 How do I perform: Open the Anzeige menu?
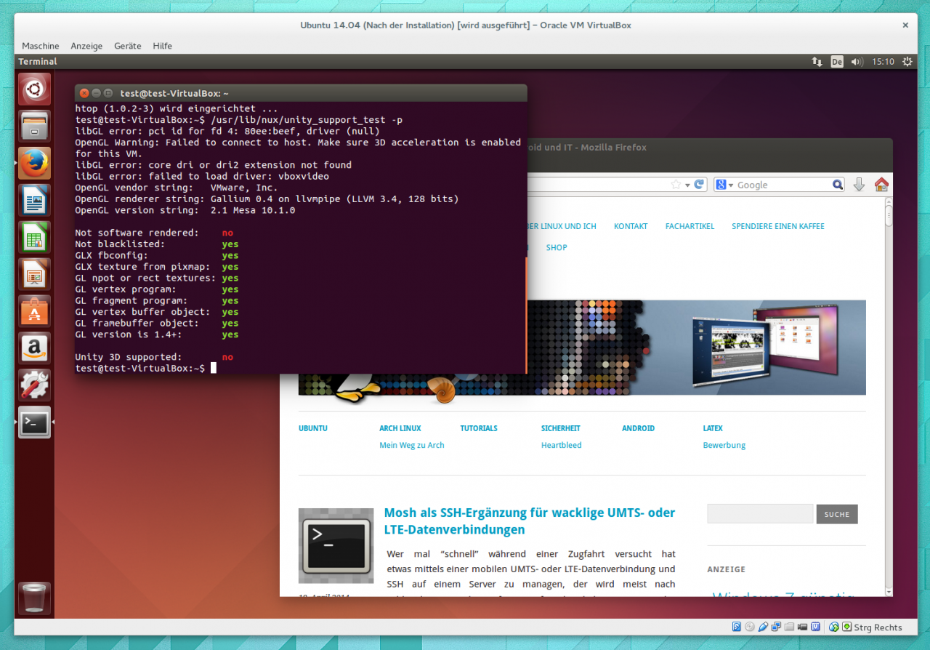click(x=86, y=46)
